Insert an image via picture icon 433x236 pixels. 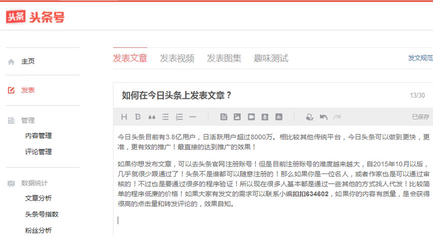click(237, 117)
